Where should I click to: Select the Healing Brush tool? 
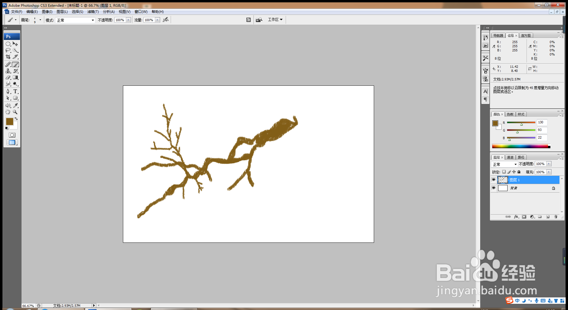click(x=8, y=65)
